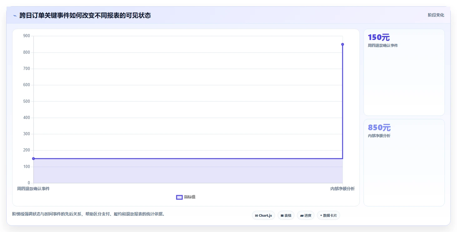Click the 850 data point on the chart
Viewport: 457px width, 232px height.
click(343, 44)
